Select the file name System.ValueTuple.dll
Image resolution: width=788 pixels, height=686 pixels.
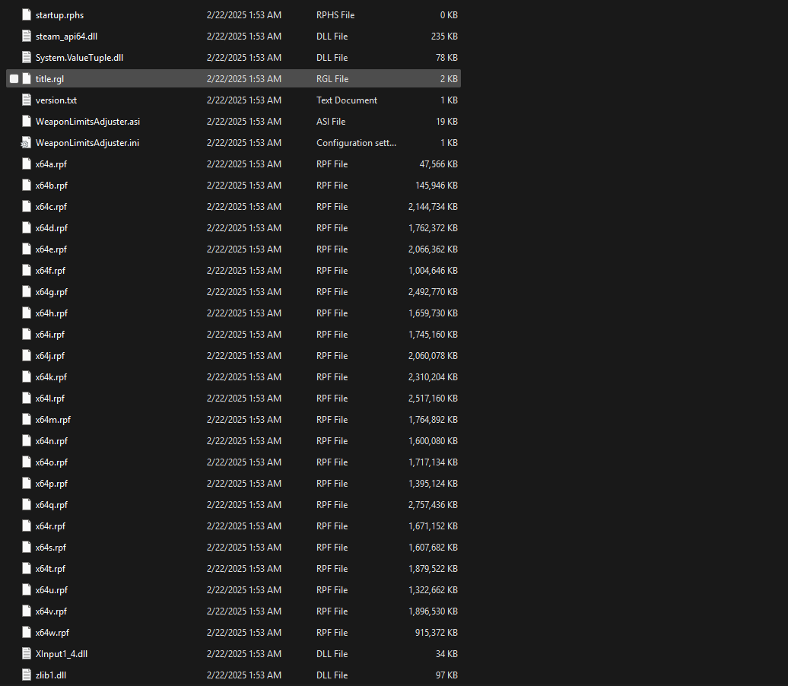[79, 58]
